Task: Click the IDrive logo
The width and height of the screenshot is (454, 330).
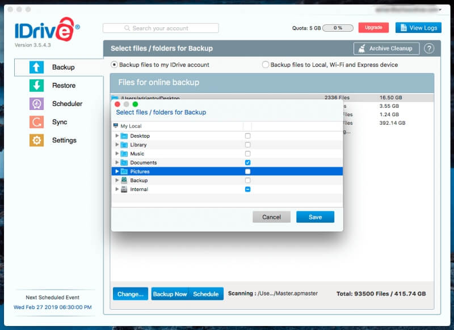Action: point(47,29)
